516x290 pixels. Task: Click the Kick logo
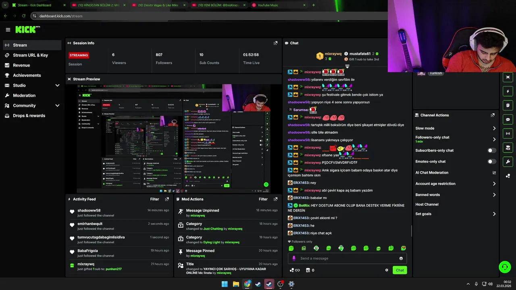click(27, 29)
